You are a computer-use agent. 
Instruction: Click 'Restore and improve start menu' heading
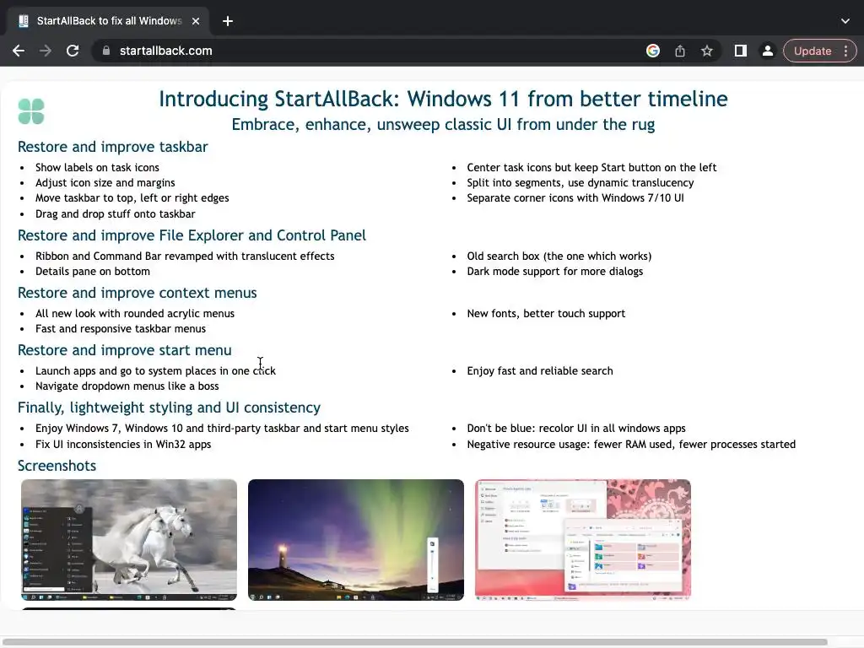coord(125,350)
